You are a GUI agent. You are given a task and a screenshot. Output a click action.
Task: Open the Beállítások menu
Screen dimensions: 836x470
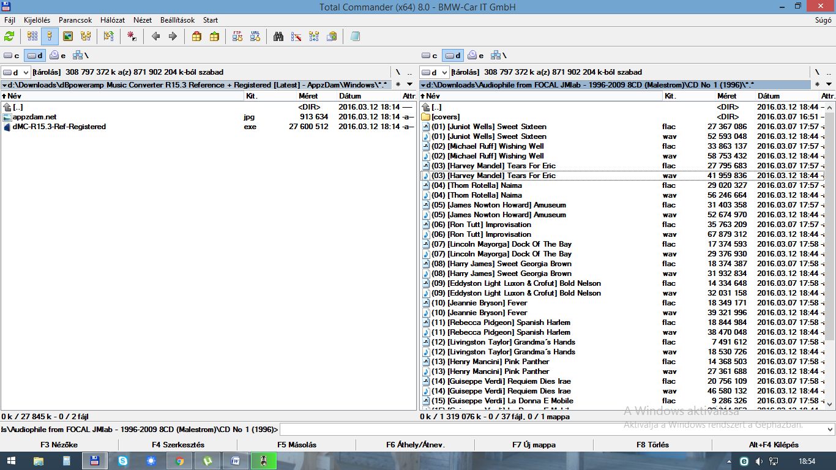[178, 20]
